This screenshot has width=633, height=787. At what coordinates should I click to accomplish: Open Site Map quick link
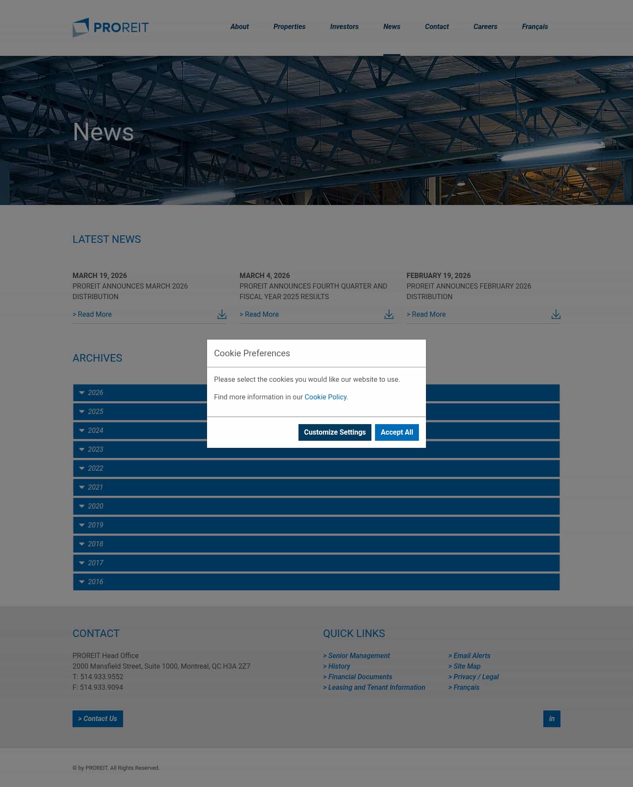(465, 666)
